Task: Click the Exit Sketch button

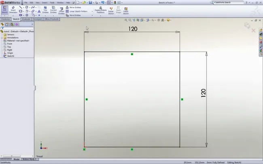Action: point(4,10)
